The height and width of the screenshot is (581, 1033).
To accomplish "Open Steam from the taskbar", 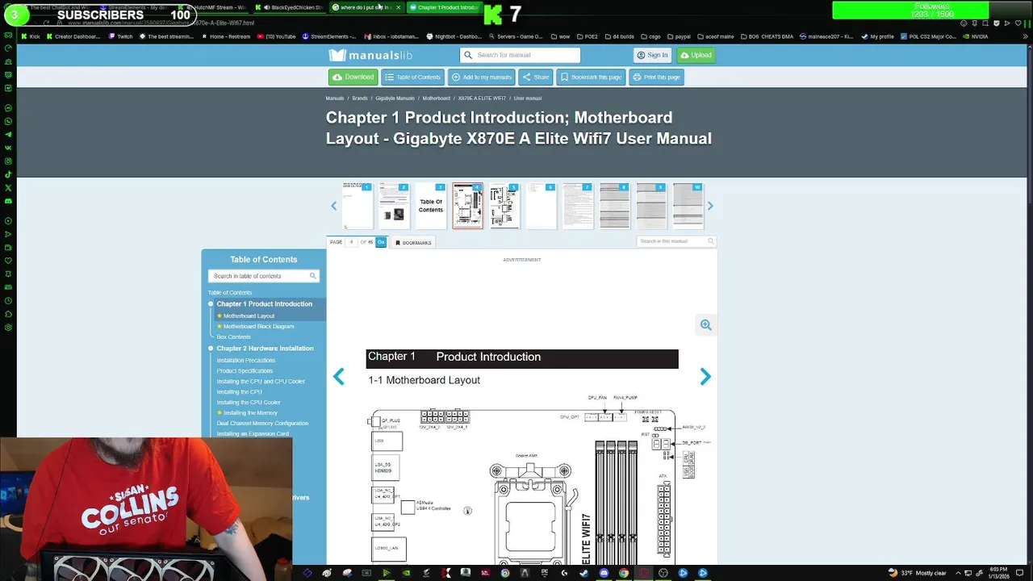I will pos(583,573).
